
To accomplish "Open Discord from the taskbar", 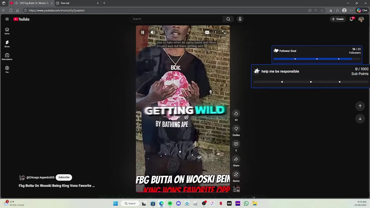I will point(178,204).
